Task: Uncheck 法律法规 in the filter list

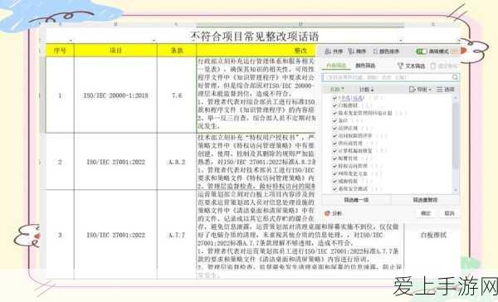Action: pyautogui.click(x=334, y=129)
